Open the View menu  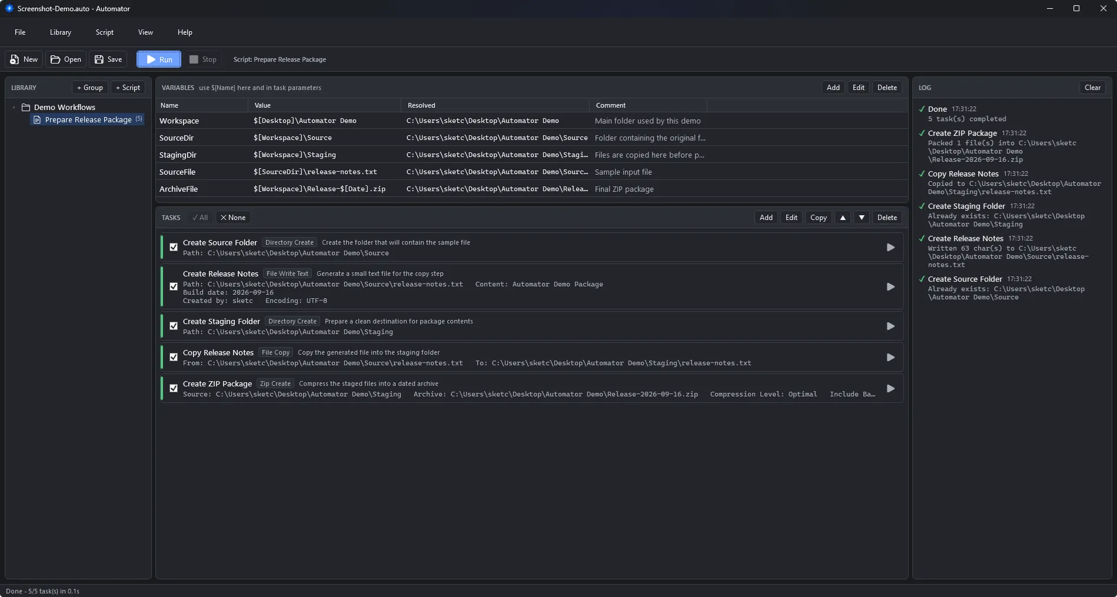coord(145,32)
